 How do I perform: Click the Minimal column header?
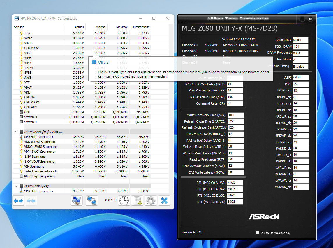(97, 27)
